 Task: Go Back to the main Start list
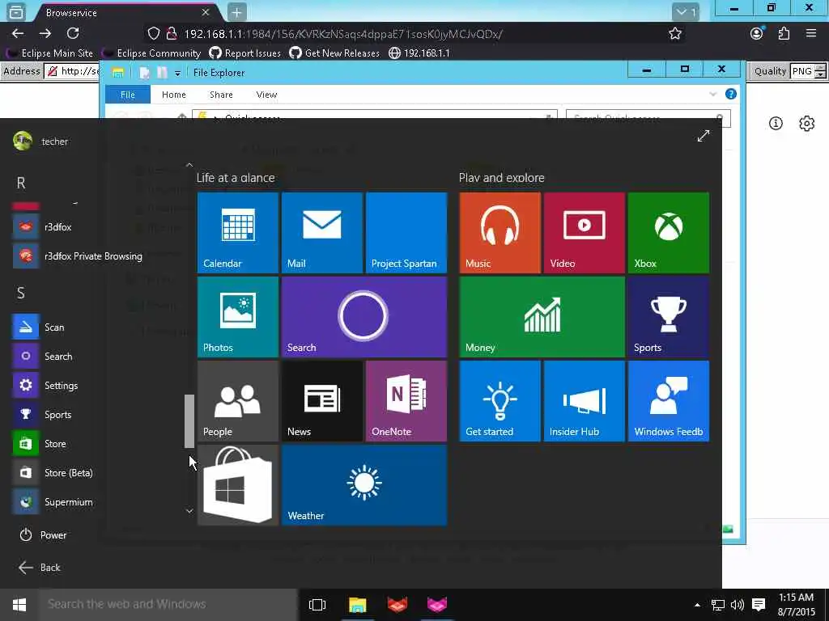[x=40, y=568]
